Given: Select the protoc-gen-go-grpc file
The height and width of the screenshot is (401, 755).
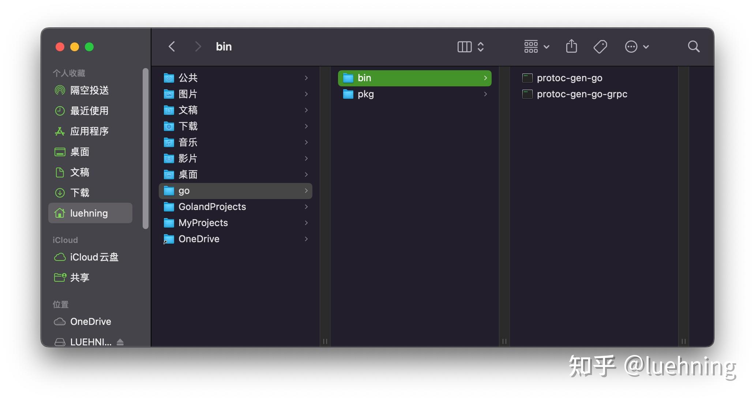Looking at the screenshot, I should [x=594, y=94].
